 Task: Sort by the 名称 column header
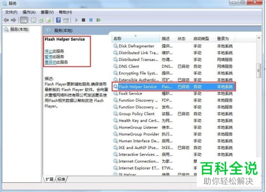(136, 39)
